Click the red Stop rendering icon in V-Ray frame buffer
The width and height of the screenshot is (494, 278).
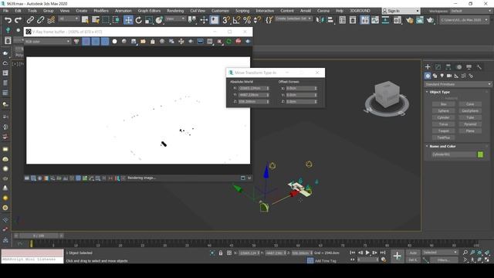239,41
